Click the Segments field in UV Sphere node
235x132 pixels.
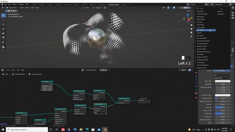pos(47,86)
